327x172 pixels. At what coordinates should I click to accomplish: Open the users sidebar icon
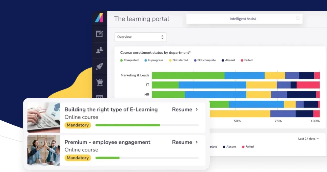[x=100, y=50]
